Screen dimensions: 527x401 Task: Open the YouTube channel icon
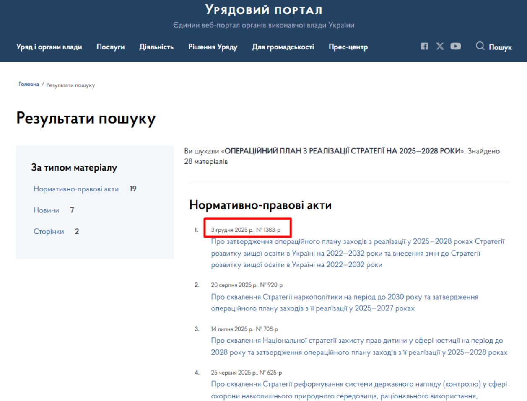(x=456, y=46)
